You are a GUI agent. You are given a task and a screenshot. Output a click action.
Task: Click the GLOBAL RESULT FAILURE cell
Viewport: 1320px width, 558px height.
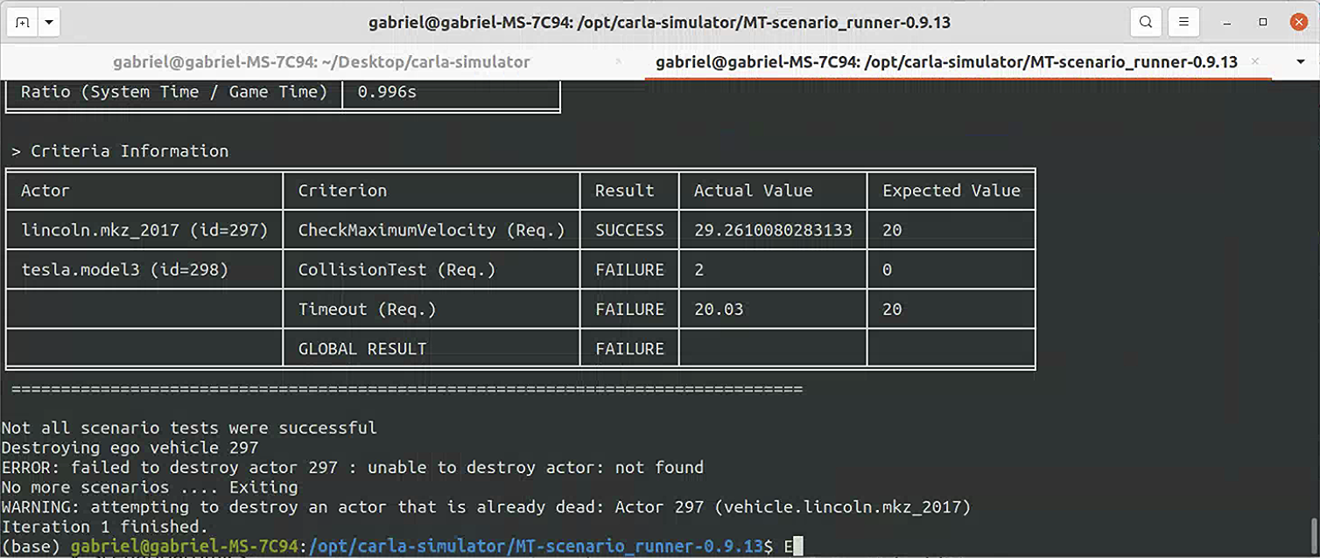(x=628, y=348)
